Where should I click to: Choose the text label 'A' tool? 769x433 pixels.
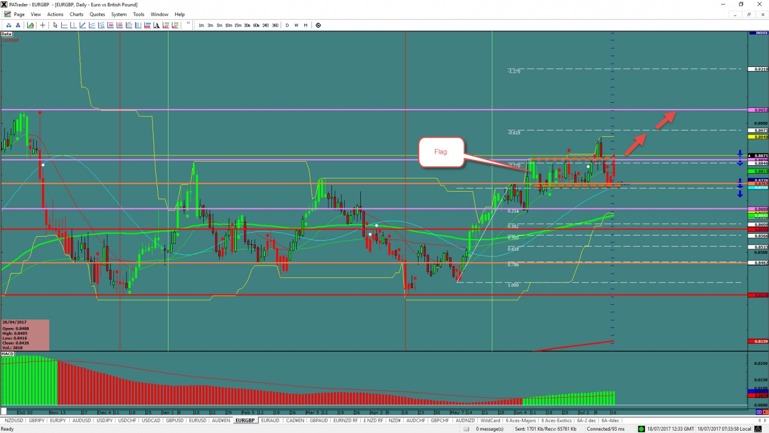[156, 25]
